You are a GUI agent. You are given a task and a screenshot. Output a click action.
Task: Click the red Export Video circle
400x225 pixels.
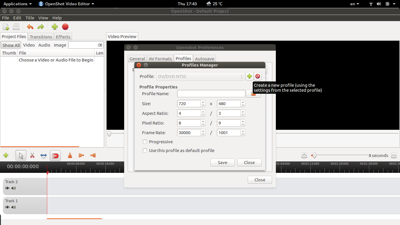click(65, 27)
